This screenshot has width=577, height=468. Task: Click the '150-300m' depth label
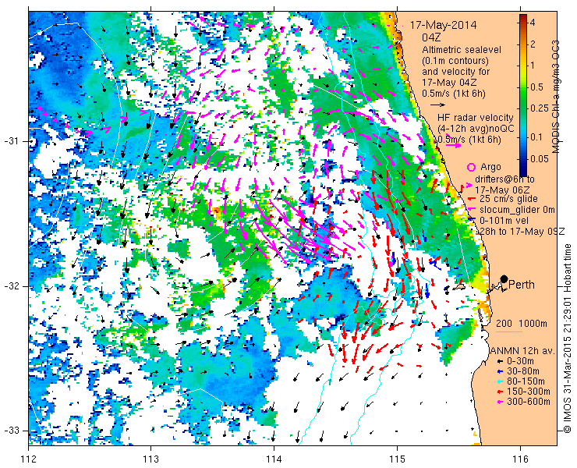[x=529, y=391]
